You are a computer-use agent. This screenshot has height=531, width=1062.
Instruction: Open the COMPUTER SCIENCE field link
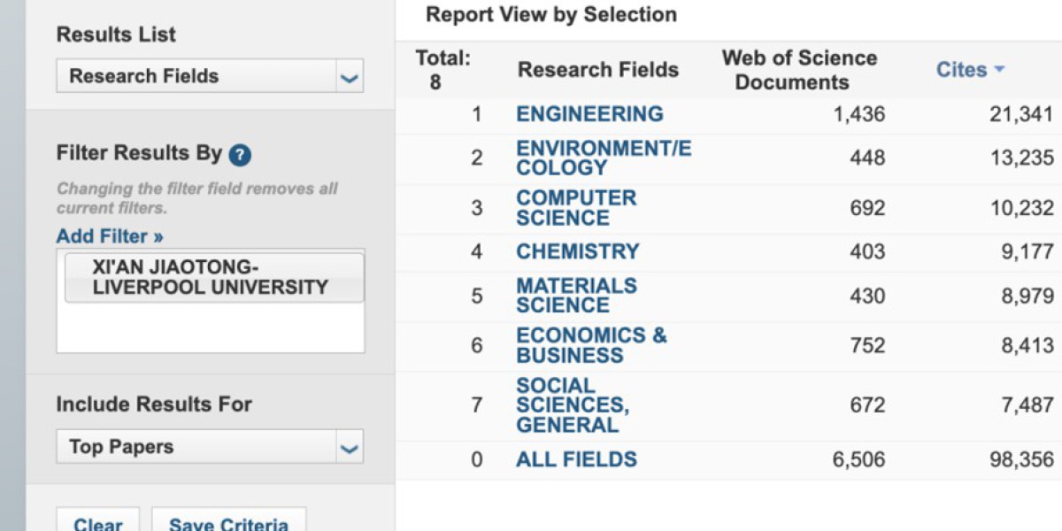(x=576, y=208)
